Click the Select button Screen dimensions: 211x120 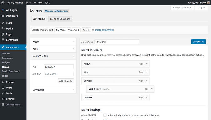coord(86,30)
